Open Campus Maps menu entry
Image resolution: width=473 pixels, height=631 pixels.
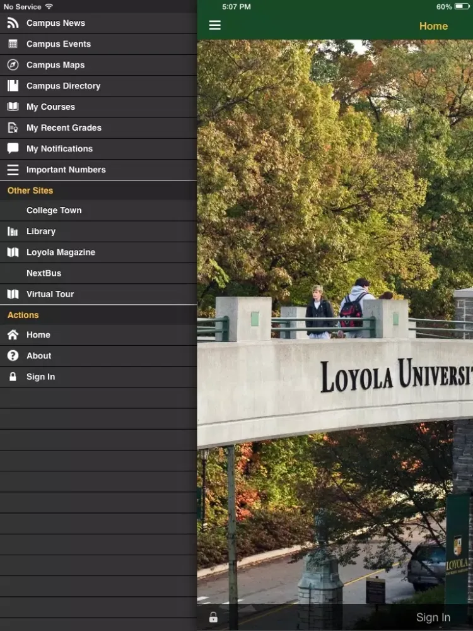pos(98,65)
